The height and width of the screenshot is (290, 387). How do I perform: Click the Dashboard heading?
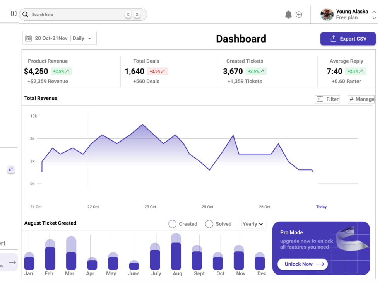click(241, 39)
